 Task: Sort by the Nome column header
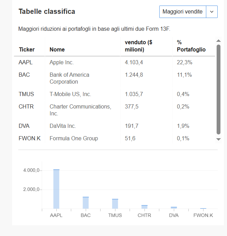point(57,49)
